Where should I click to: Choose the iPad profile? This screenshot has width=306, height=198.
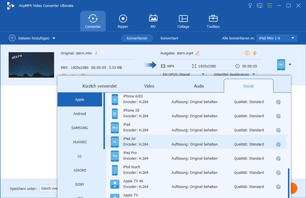pos(196,127)
